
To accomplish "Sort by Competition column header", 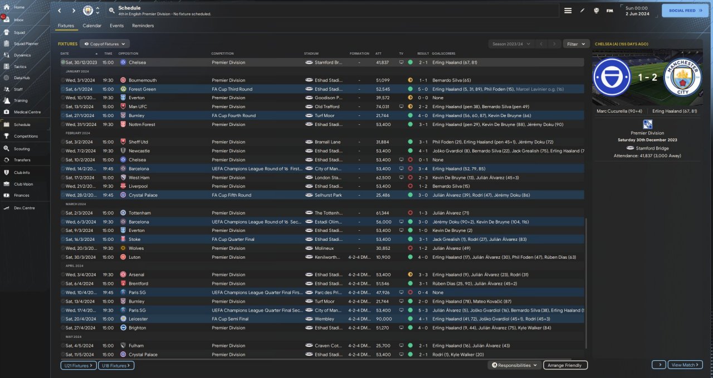I will (222, 54).
